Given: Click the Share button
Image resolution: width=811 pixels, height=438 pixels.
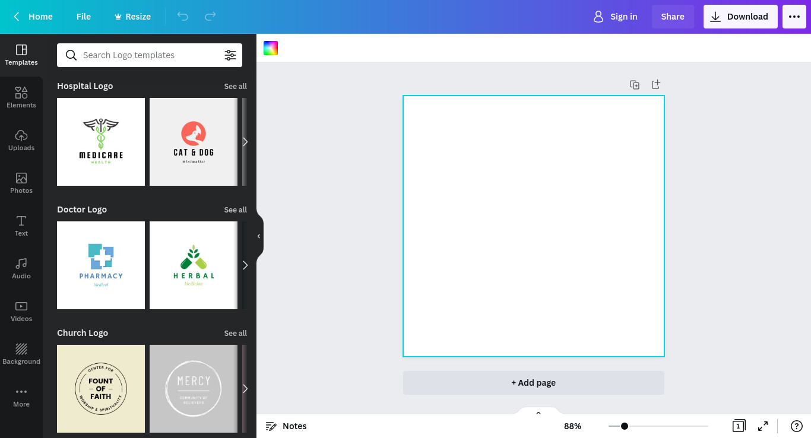Looking at the screenshot, I should point(673,17).
